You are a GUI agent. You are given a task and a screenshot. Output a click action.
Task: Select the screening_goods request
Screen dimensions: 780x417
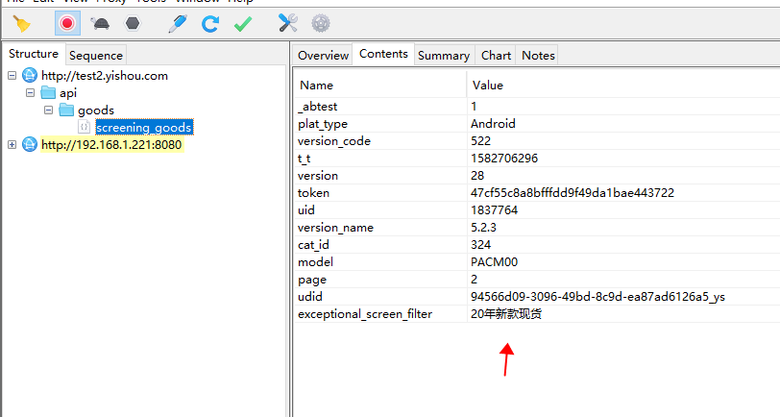144,128
